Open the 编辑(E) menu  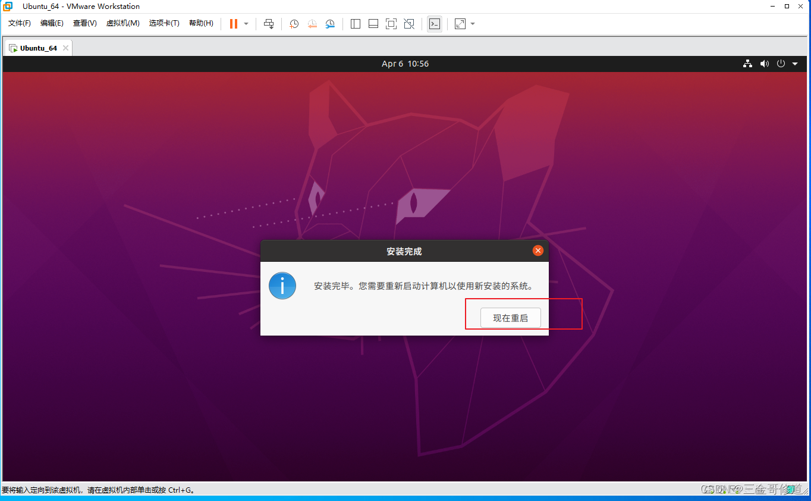[52, 23]
